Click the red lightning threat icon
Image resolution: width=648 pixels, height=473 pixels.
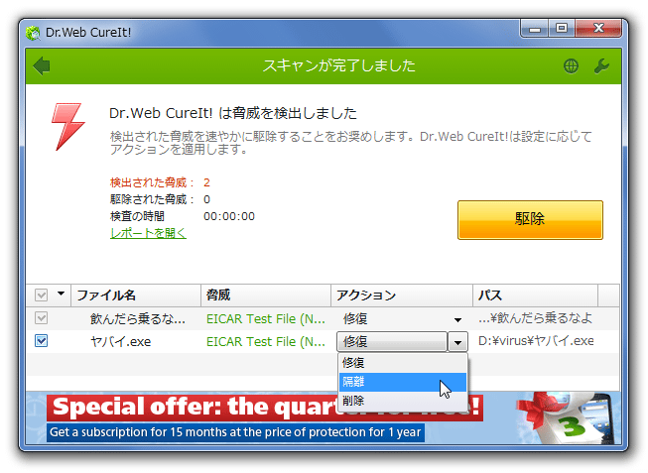[67, 126]
